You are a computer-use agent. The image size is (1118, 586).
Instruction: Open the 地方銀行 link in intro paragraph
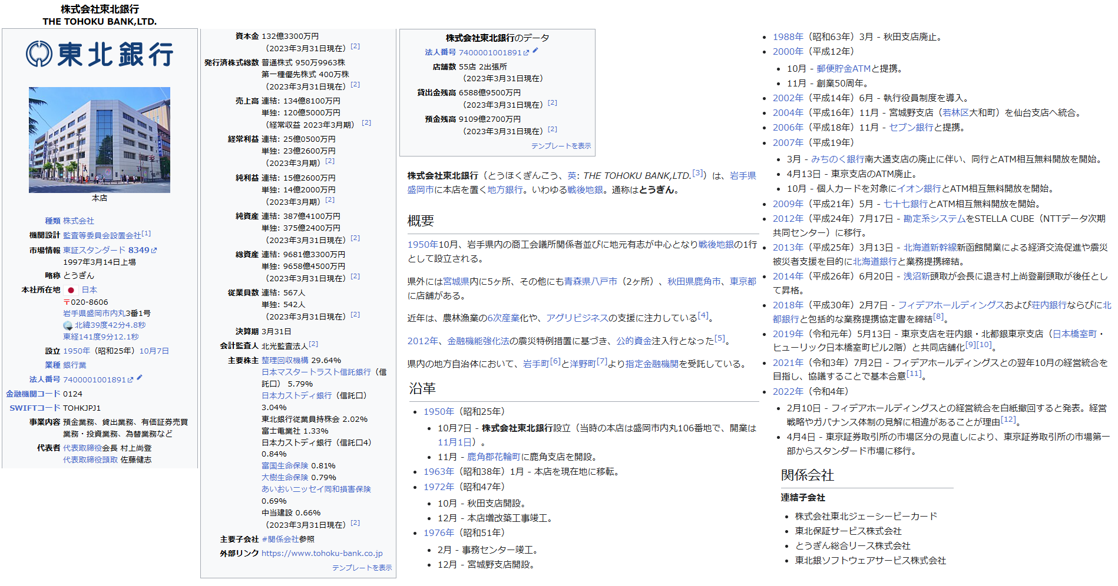[x=505, y=190]
